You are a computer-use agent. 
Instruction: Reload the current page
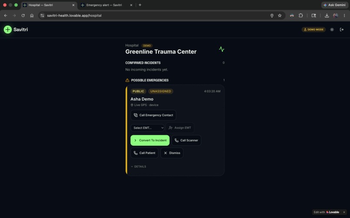(23, 16)
